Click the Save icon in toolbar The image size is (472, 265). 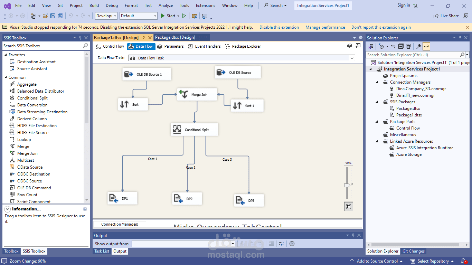coord(53,16)
